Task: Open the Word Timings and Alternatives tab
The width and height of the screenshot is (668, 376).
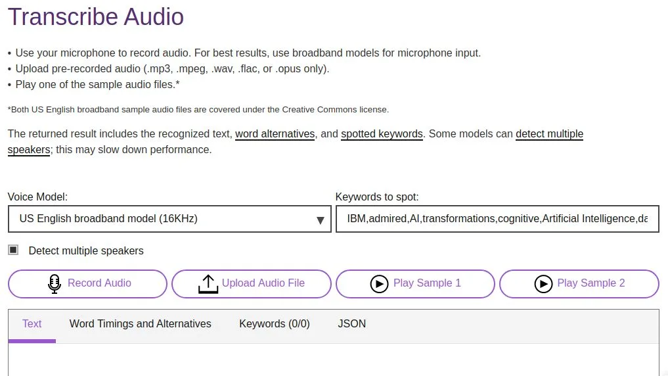Action: coord(140,324)
